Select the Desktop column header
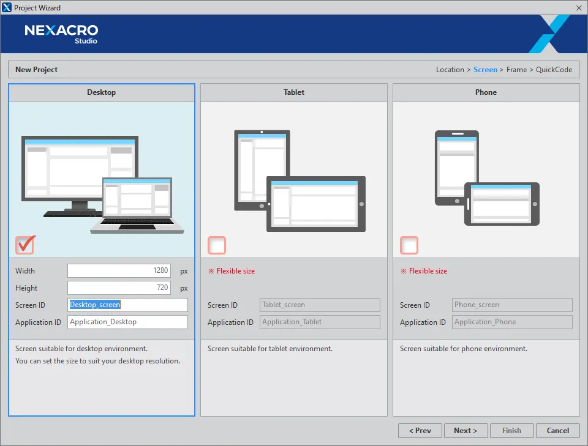Screen dimensions: 588x446 [102, 92]
